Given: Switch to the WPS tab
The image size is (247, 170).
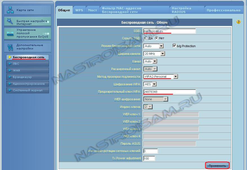Looking at the screenshot, I should [79, 10].
